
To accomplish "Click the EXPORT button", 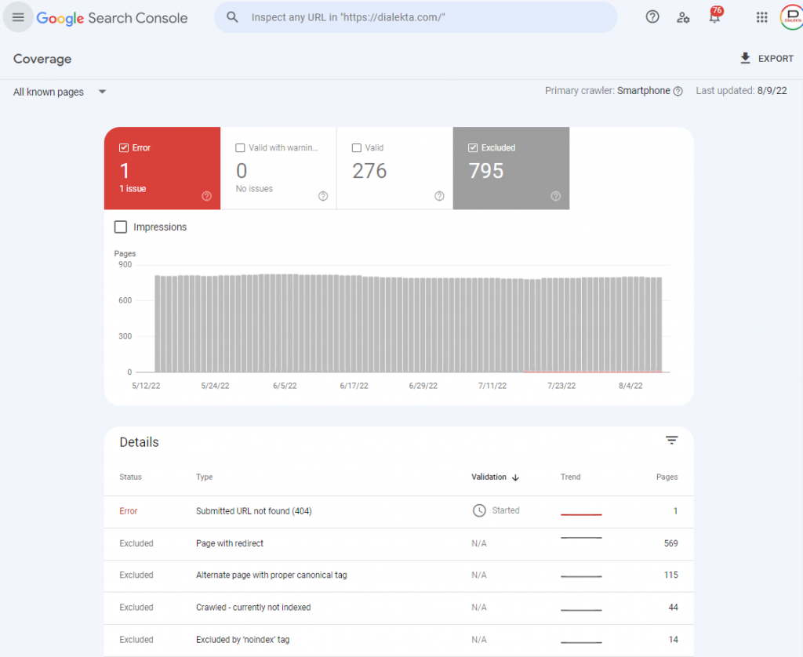I will [768, 58].
